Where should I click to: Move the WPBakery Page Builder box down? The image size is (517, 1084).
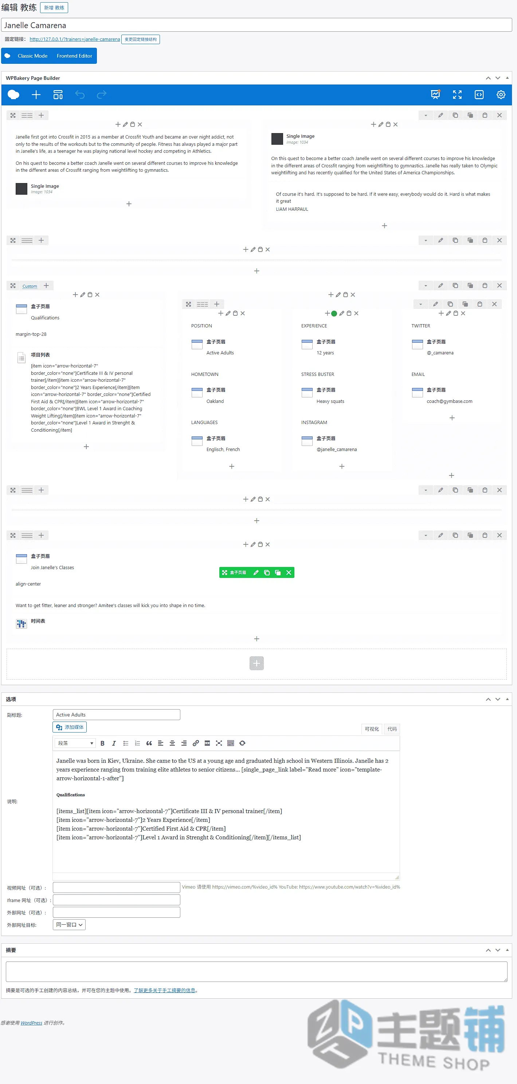(498, 78)
